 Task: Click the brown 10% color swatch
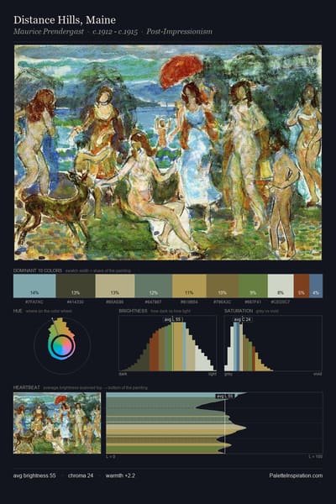[x=223, y=286]
